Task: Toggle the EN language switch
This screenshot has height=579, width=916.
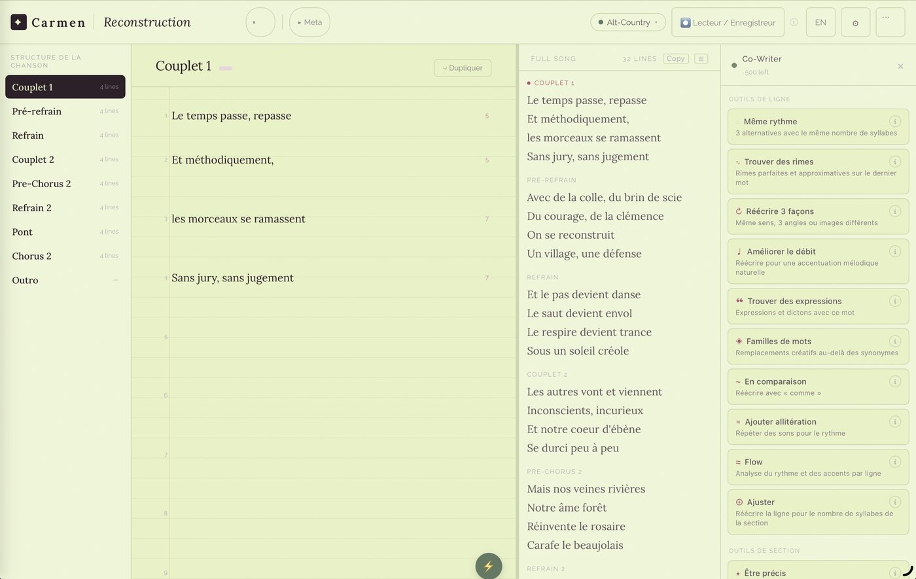Action: [820, 22]
